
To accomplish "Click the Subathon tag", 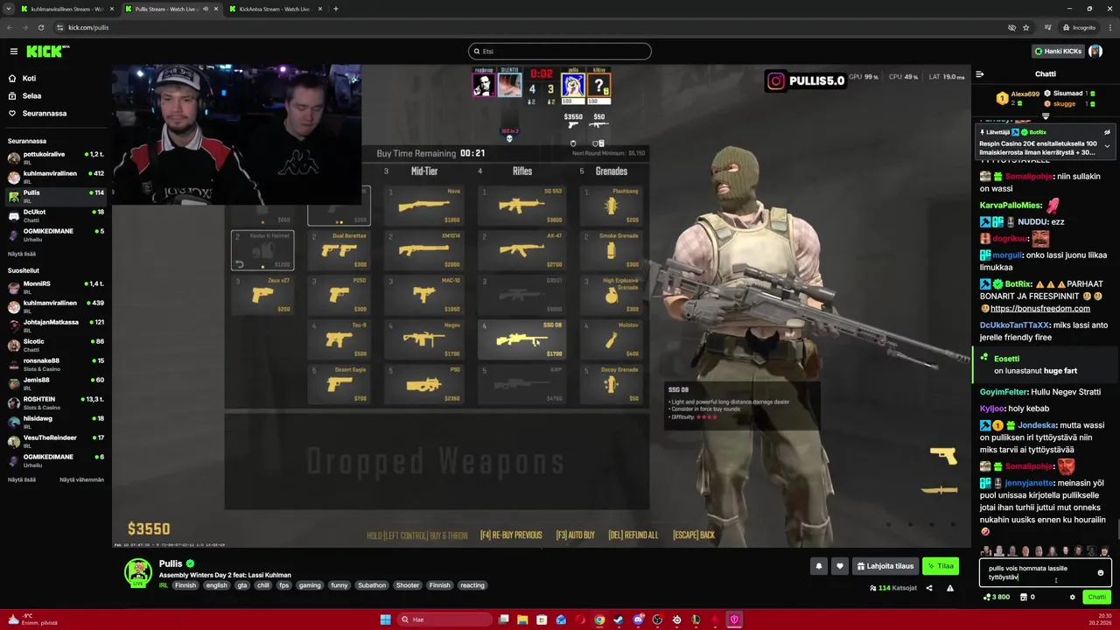I will tap(372, 585).
